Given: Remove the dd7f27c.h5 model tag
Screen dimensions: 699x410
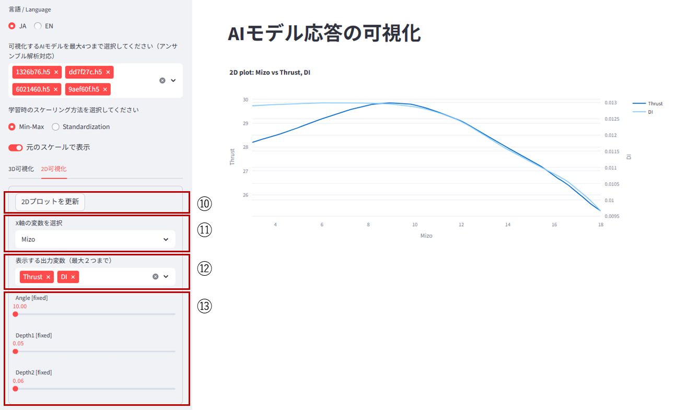Looking at the screenshot, I should click(108, 72).
